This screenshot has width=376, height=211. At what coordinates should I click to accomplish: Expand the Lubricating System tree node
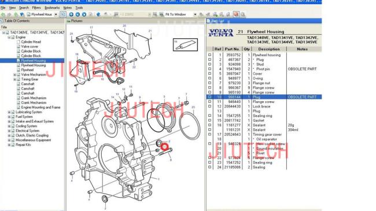click(9, 112)
